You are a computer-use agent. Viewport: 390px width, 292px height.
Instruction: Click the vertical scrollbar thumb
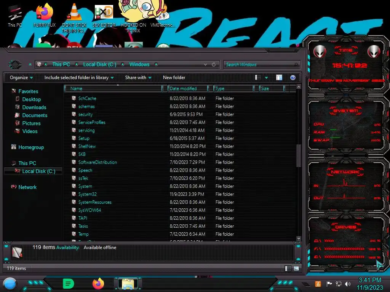coord(299,156)
